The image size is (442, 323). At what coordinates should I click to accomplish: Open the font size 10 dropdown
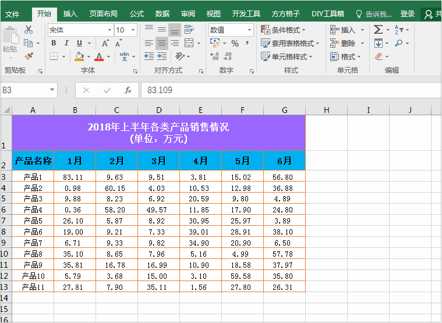point(133,30)
